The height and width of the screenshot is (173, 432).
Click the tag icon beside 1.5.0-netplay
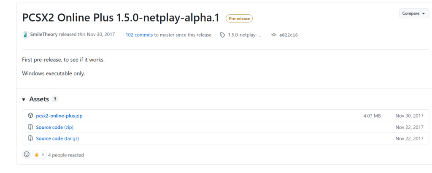[x=222, y=35]
